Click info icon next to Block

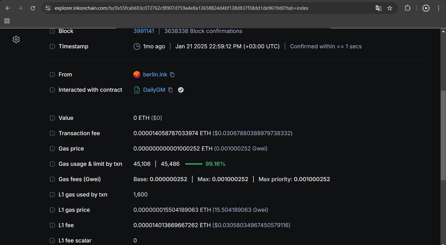52,31
